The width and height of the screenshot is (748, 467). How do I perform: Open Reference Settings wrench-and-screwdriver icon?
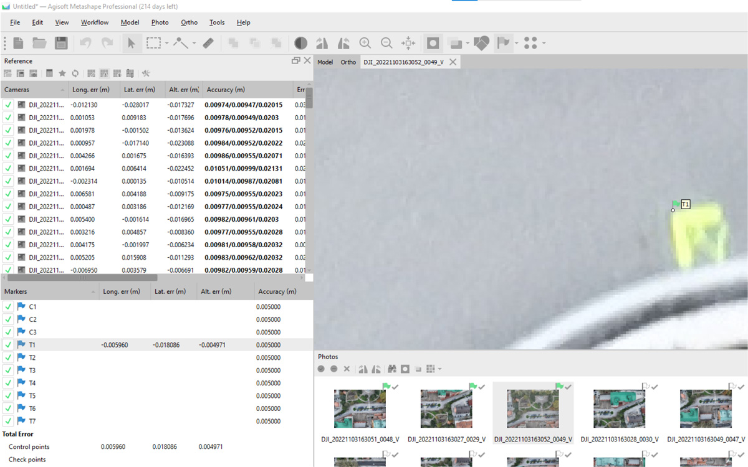(x=146, y=73)
